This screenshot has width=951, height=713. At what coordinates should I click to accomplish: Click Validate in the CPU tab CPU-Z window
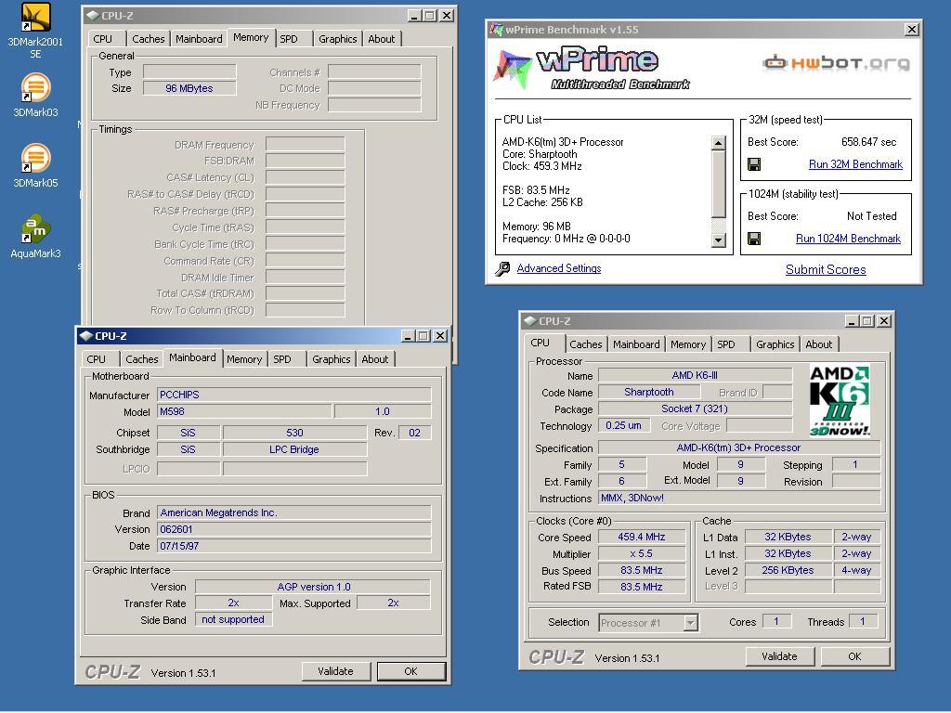(779, 656)
